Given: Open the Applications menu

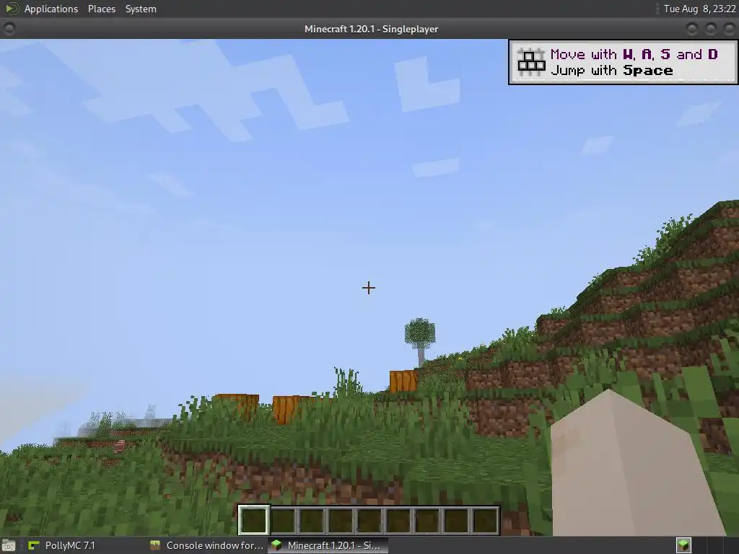Looking at the screenshot, I should [x=51, y=9].
